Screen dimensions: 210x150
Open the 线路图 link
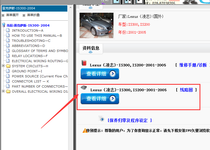point(186,90)
